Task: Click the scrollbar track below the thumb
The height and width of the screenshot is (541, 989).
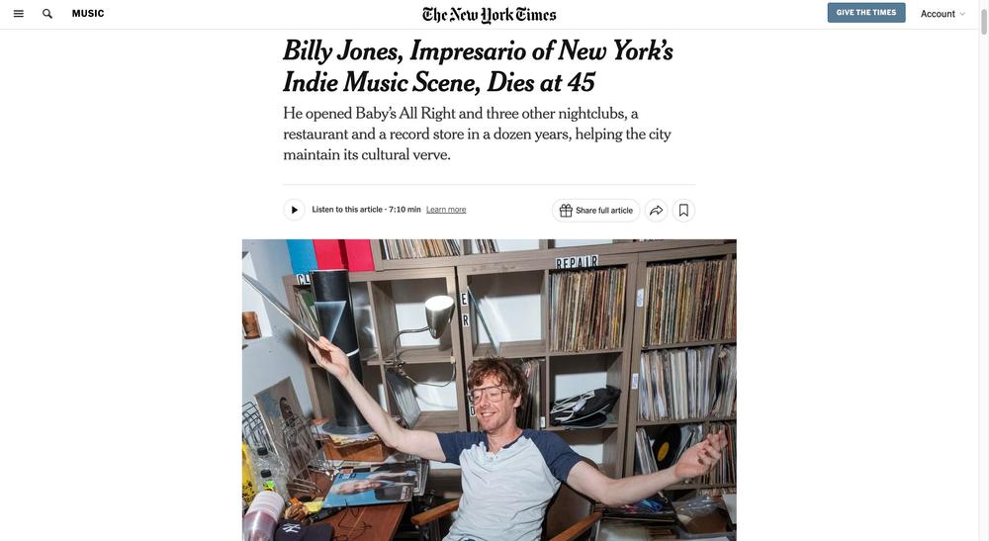Action: tap(983, 284)
